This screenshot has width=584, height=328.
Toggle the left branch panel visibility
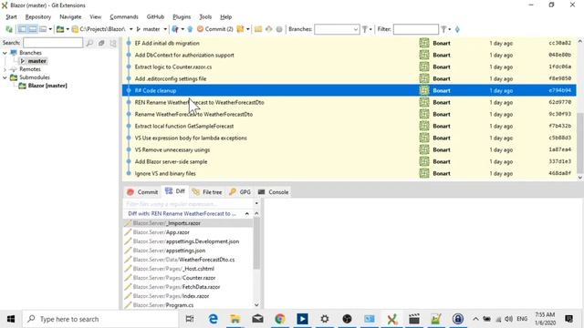click(22, 29)
